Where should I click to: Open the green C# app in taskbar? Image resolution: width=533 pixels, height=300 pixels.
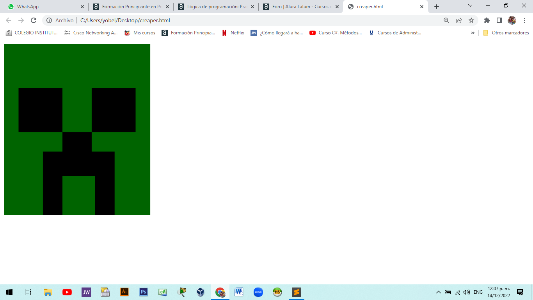(163, 292)
